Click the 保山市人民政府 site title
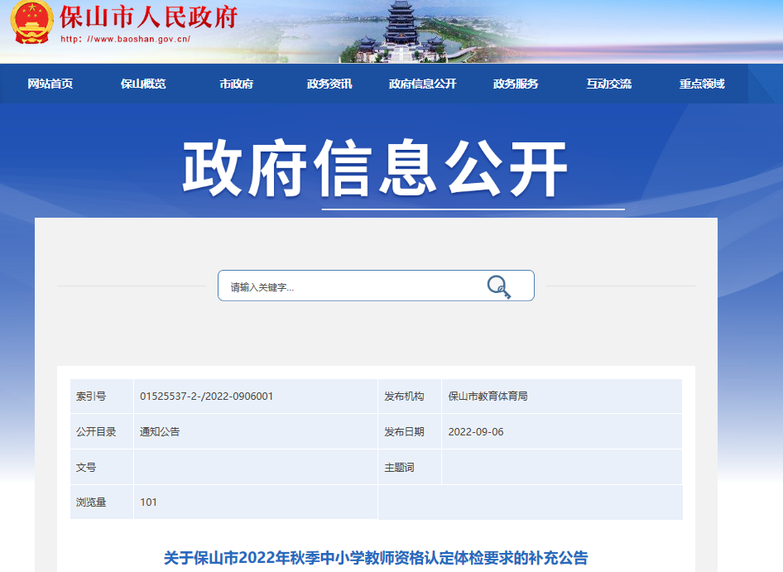The width and height of the screenshot is (783, 572). click(149, 17)
